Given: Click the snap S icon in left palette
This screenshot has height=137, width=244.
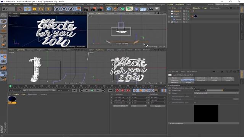Looking at the screenshot, I should click(3, 62).
